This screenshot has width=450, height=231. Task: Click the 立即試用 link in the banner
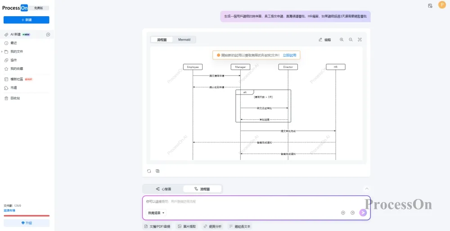click(289, 55)
